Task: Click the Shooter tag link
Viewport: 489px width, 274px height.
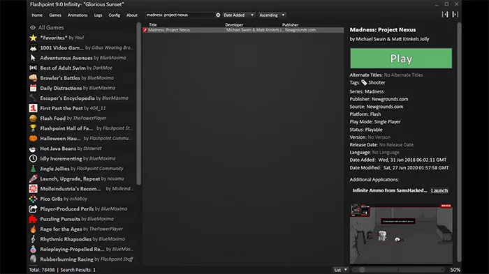Action: click(x=377, y=82)
